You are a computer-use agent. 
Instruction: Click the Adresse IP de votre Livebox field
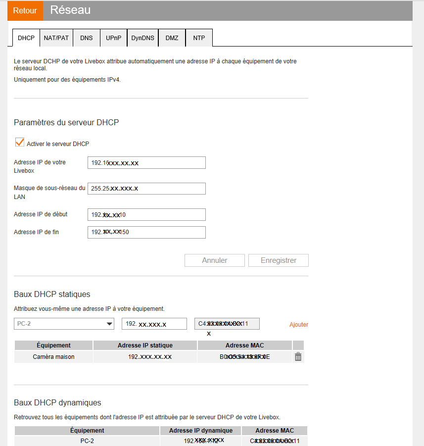(x=146, y=162)
